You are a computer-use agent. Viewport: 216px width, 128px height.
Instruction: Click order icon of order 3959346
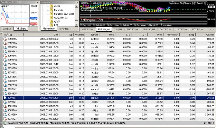coord(5,56)
